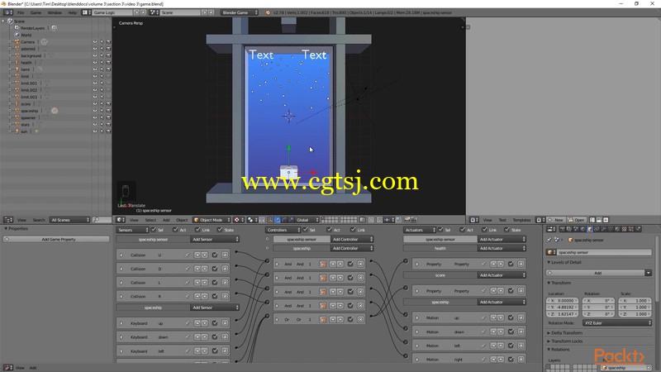This screenshot has width=661, height=372.
Task: Toggle State checkbox in Sensors header
Action: [220, 230]
